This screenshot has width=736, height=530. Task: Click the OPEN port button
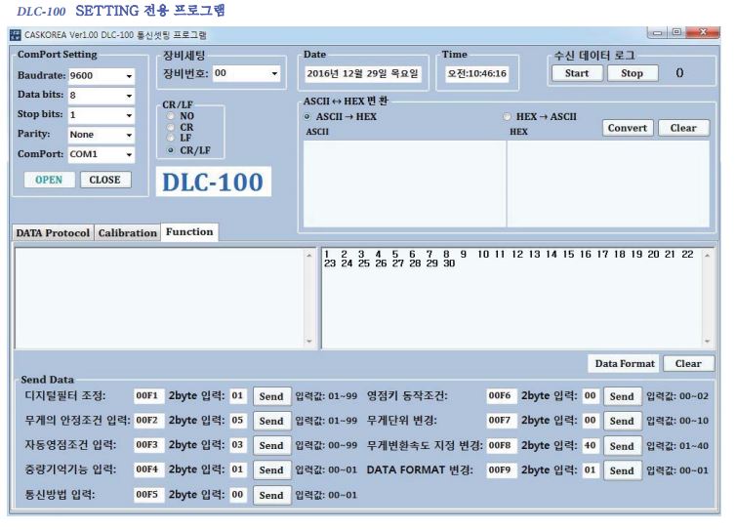click(x=49, y=180)
